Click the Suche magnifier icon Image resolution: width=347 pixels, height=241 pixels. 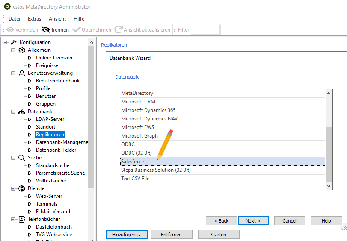[x=22, y=158]
